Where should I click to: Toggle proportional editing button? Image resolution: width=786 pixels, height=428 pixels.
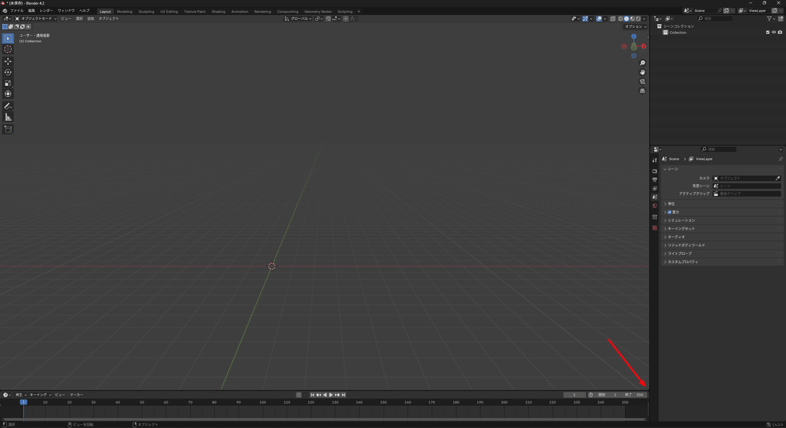(346, 19)
